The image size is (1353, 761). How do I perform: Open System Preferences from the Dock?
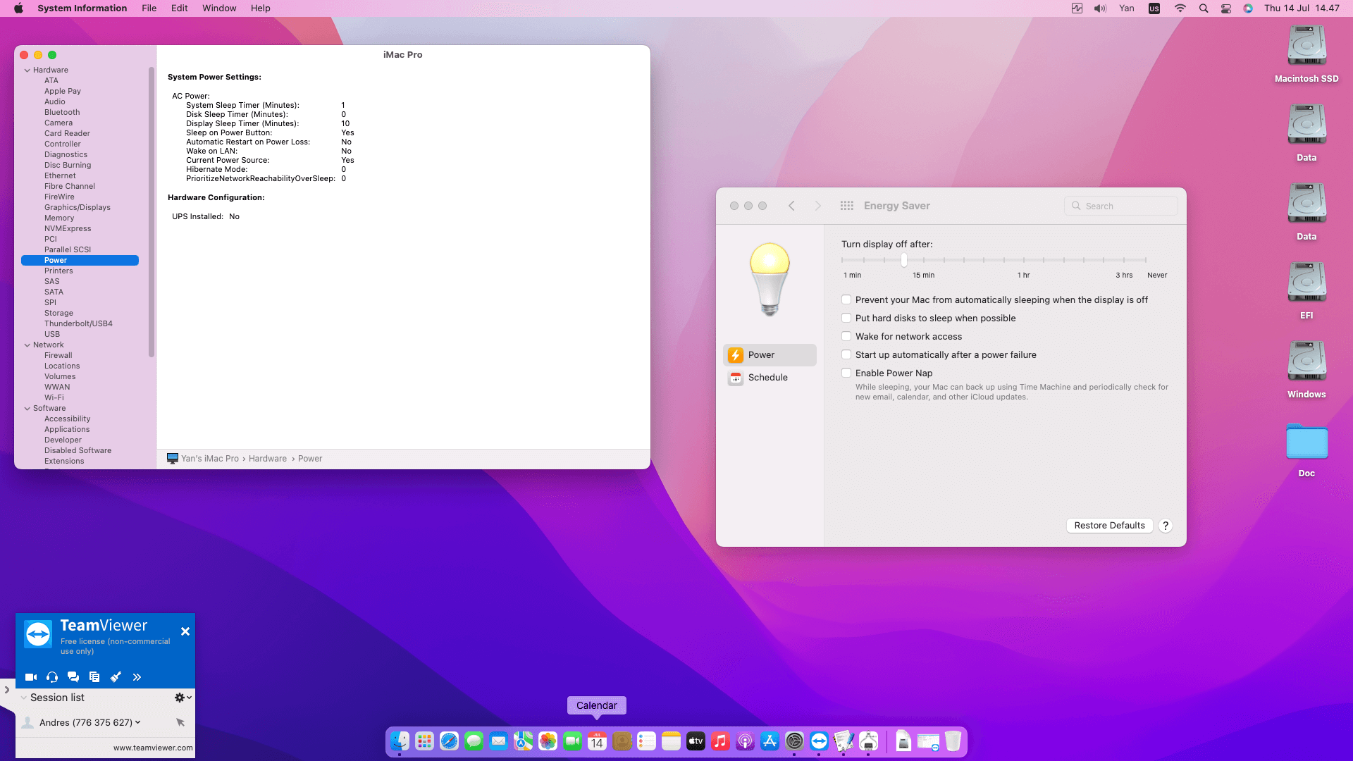tap(794, 741)
